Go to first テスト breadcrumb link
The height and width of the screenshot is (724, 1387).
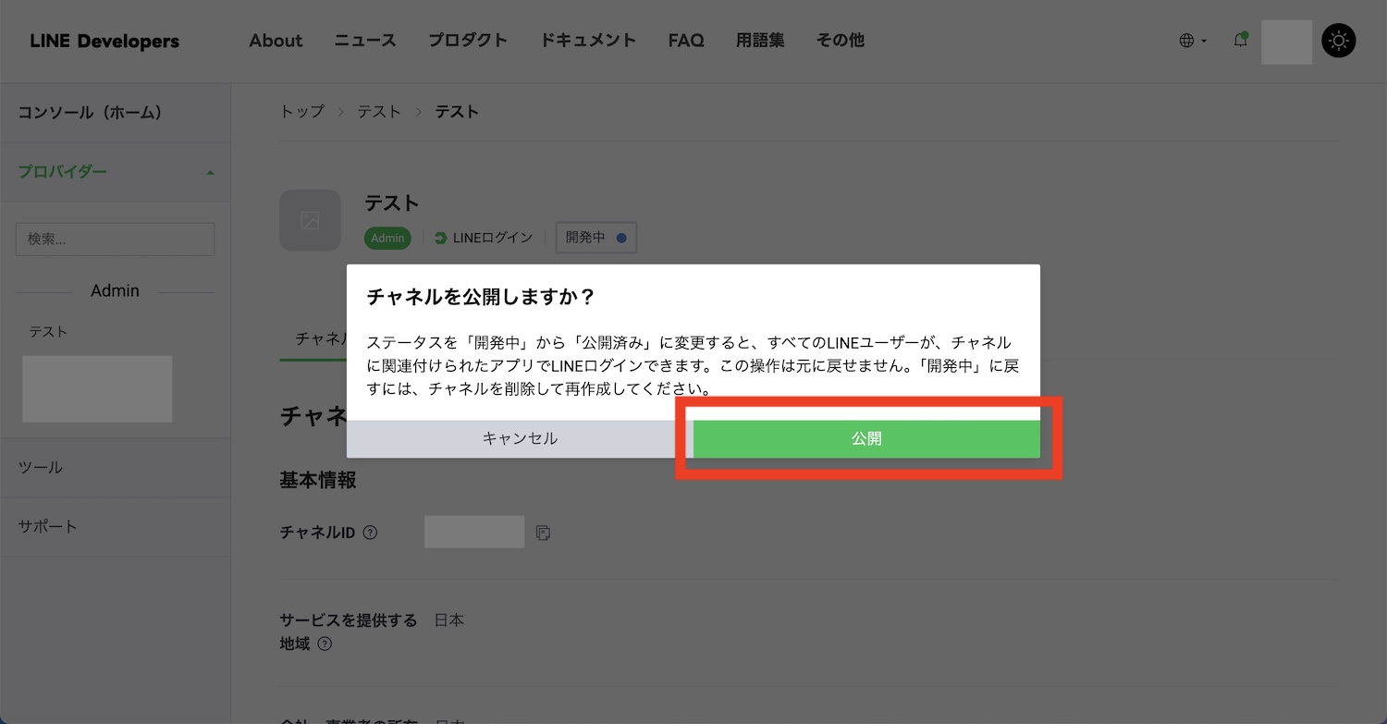tap(379, 112)
